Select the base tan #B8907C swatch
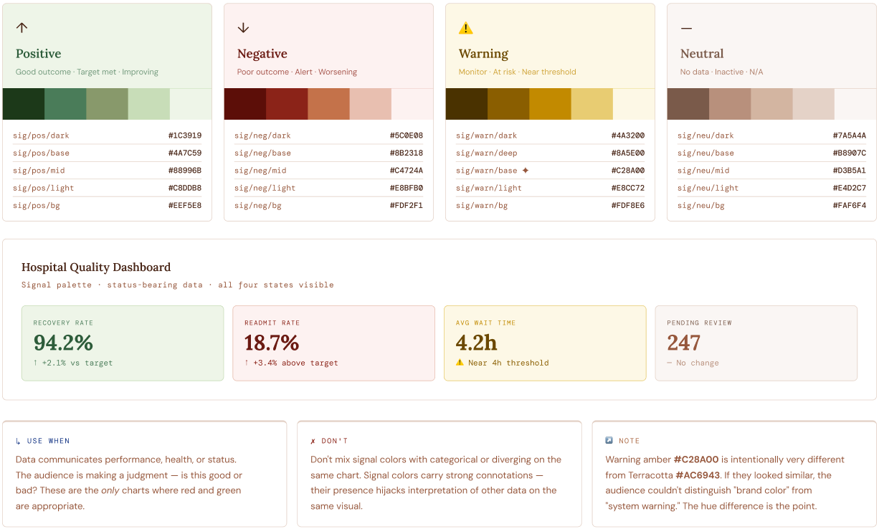 [730, 104]
